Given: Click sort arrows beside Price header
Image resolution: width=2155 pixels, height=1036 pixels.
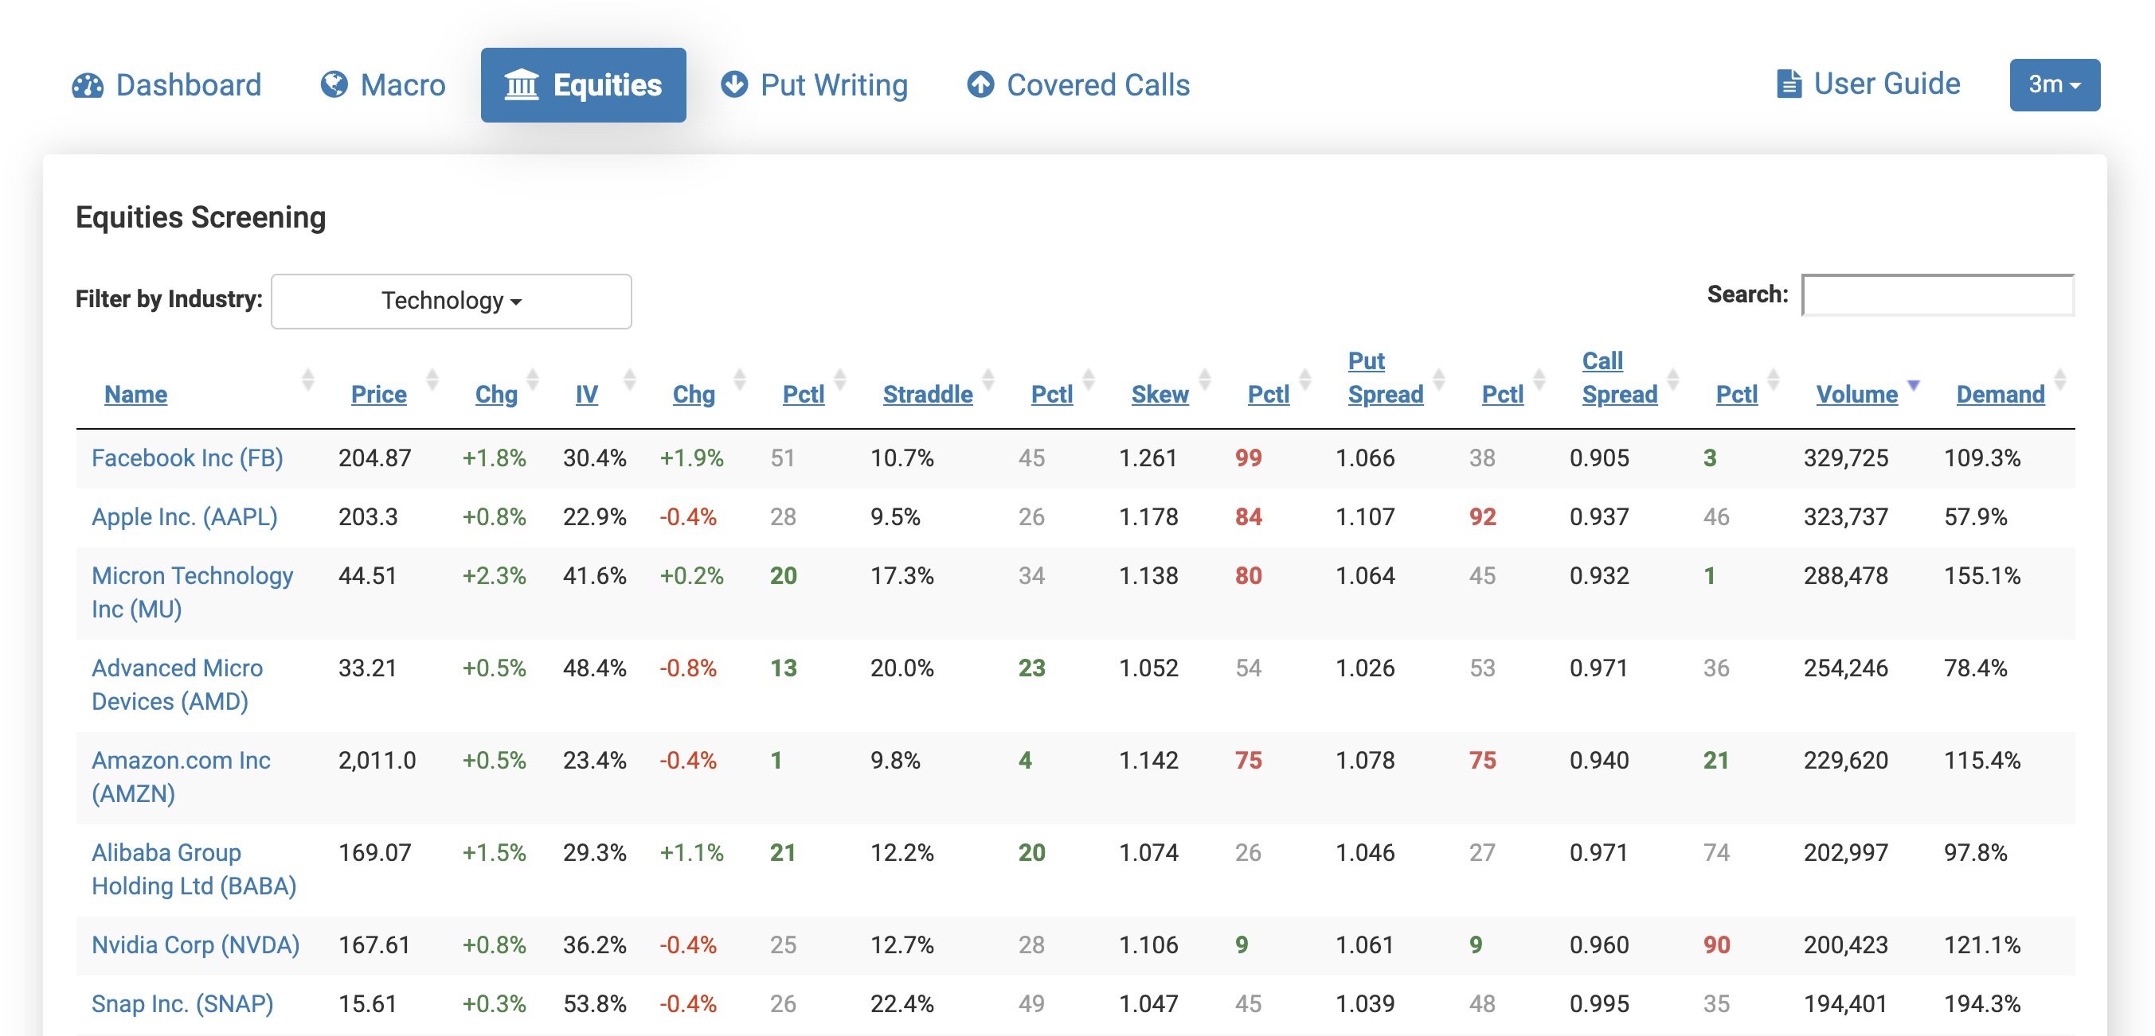Looking at the screenshot, I should (x=432, y=380).
